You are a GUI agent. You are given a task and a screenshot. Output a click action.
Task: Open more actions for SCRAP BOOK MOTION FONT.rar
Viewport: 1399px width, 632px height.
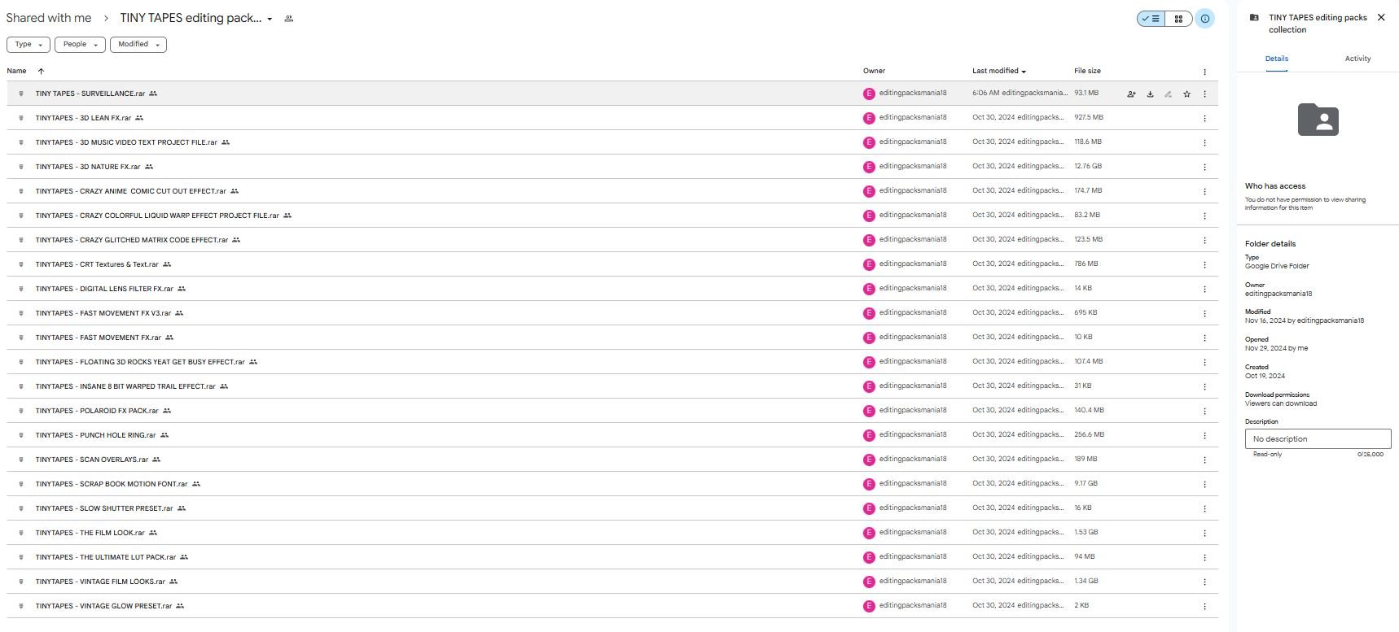click(1204, 485)
